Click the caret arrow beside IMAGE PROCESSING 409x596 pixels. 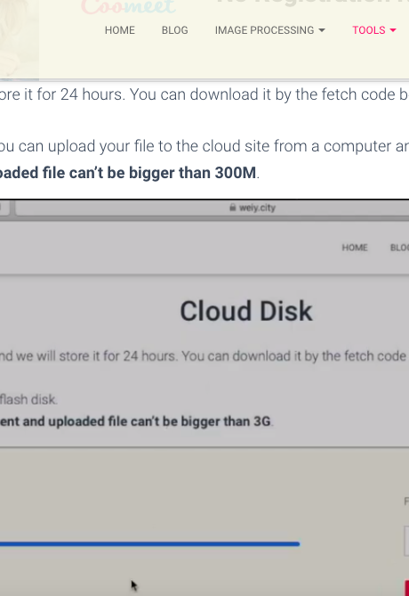pos(322,30)
